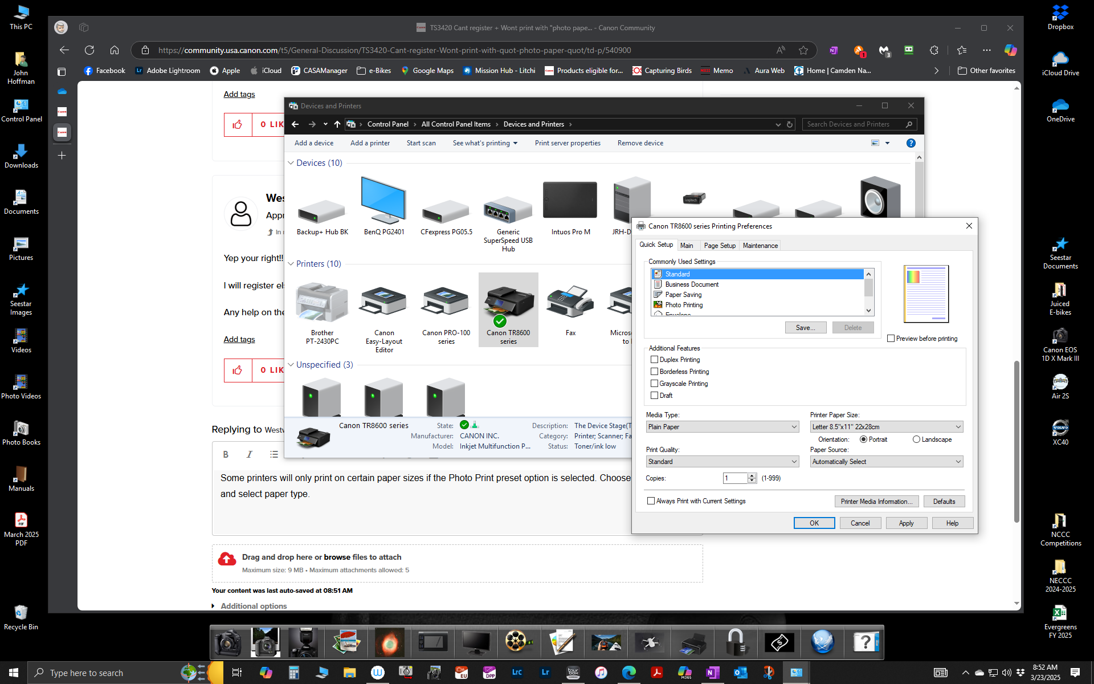Check Borderless Printing
This screenshot has width=1094, height=684.
pyautogui.click(x=654, y=371)
